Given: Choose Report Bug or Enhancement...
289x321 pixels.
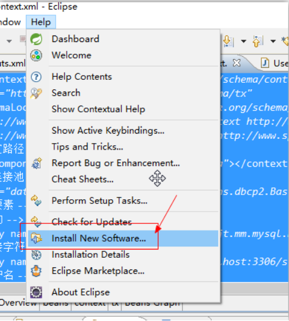Looking at the screenshot, I should click(123, 163).
